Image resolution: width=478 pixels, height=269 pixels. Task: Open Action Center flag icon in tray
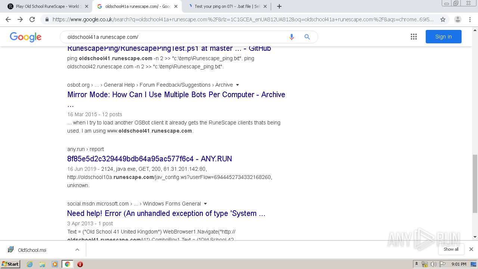pyautogui.click(x=443, y=264)
